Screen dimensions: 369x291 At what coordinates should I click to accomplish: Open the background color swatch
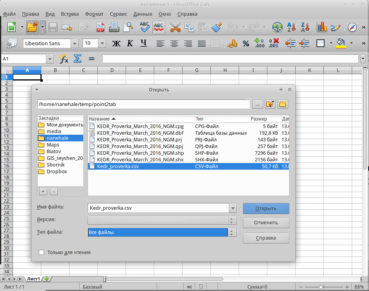[341, 43]
